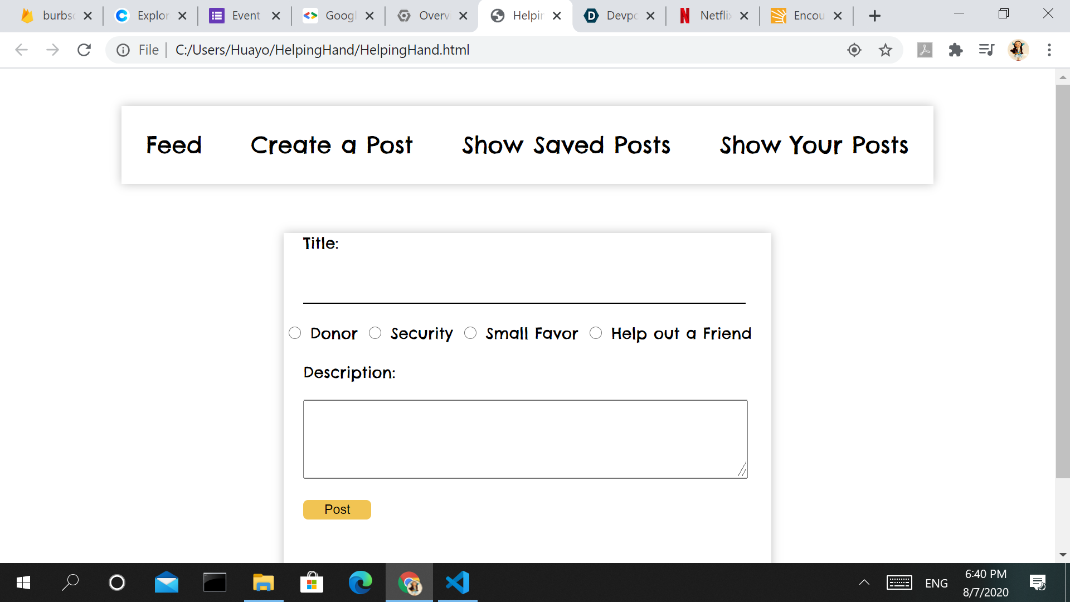Choose the Small Favor radio button

coord(470,333)
